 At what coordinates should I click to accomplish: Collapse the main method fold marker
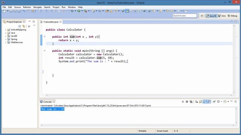(x=44, y=51)
